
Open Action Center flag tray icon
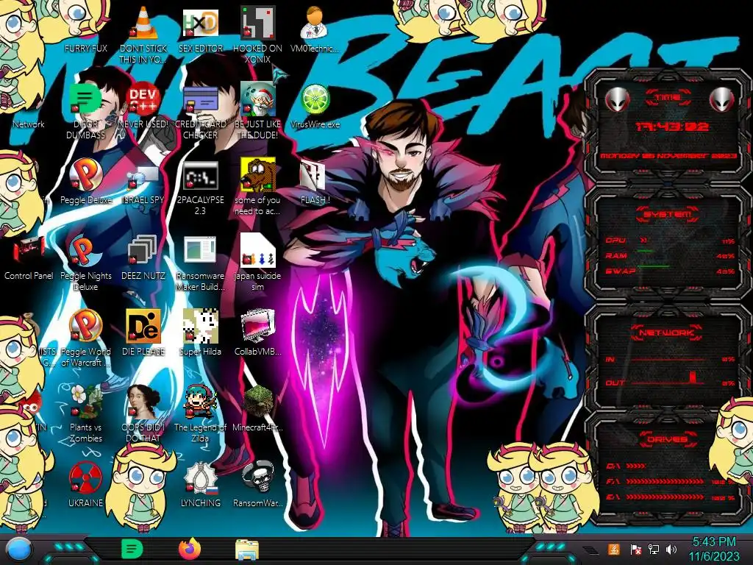636,550
